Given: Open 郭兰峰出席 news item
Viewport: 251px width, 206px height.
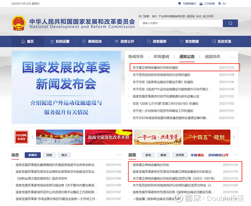Looking at the screenshot, I should (x=56, y=185).
